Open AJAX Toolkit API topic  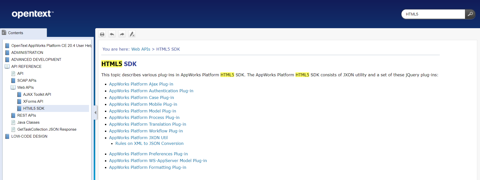[x=37, y=94]
